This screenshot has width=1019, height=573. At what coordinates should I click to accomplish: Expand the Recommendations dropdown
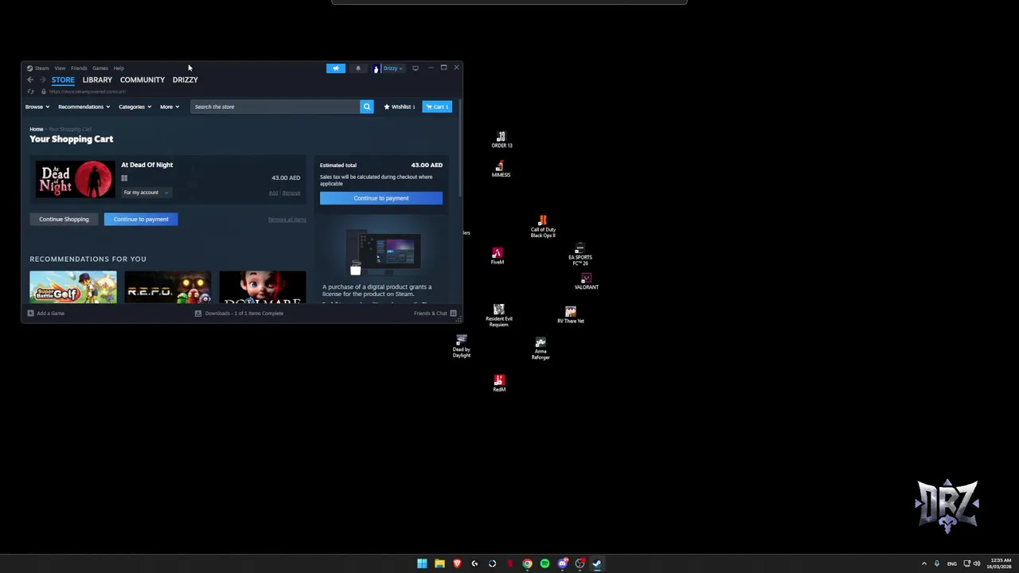(83, 107)
